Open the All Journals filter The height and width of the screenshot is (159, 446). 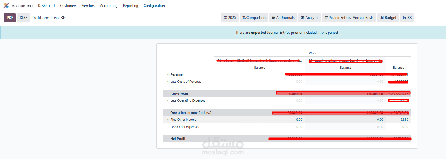[x=283, y=18]
